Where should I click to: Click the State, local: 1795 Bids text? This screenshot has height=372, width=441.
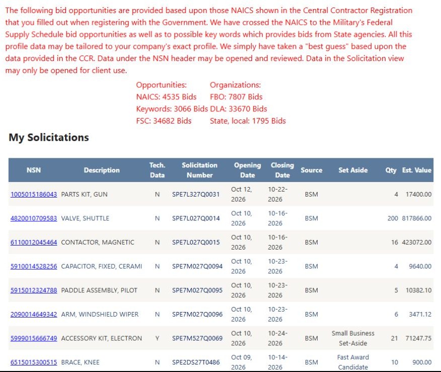(x=248, y=121)
